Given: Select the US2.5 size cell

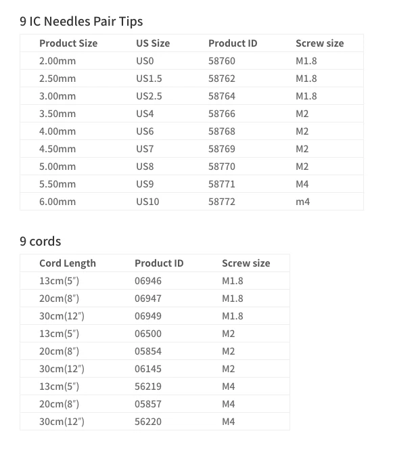Looking at the screenshot, I should (149, 96).
